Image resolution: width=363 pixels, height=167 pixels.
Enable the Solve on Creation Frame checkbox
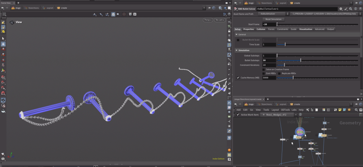pyautogui.click(x=264, y=70)
